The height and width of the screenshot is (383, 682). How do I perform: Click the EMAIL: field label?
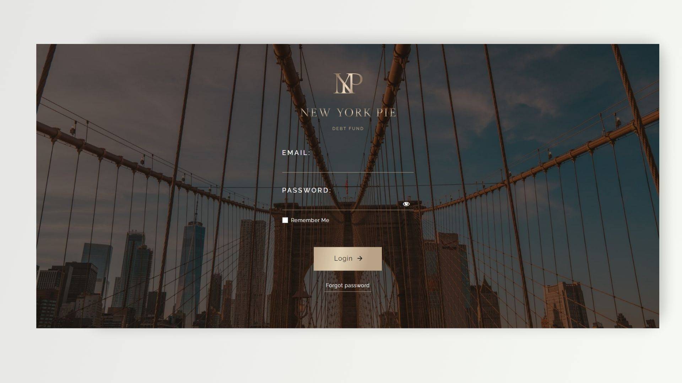pyautogui.click(x=296, y=153)
